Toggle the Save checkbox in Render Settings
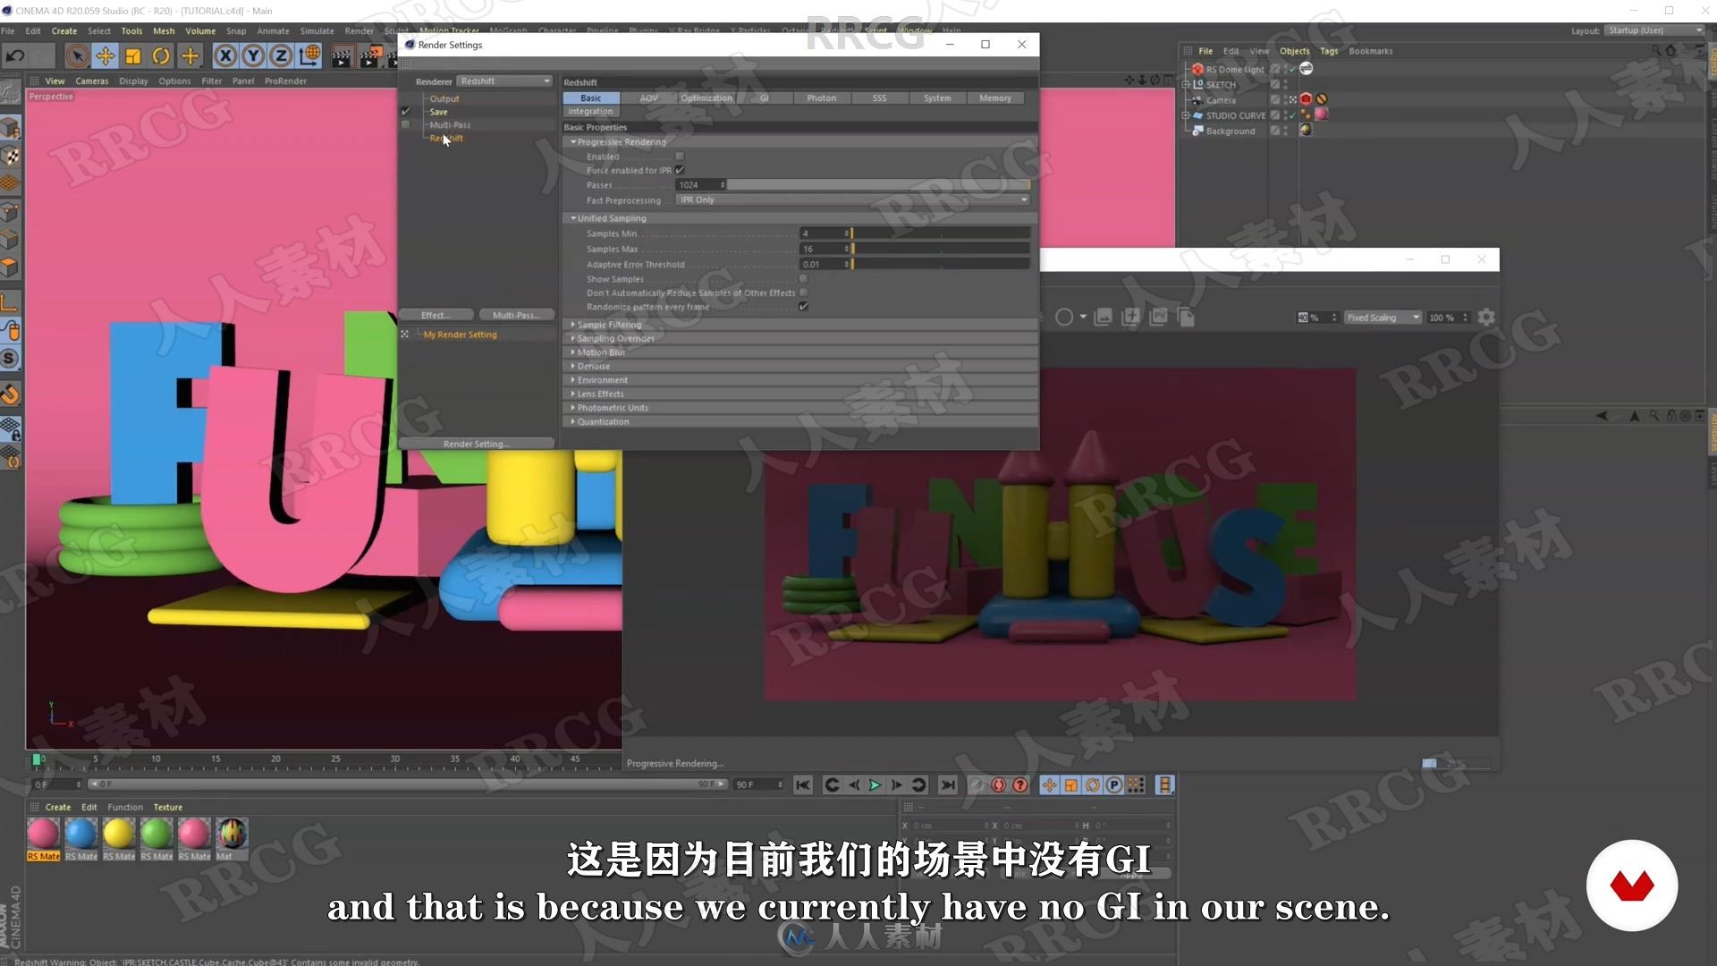This screenshot has width=1717, height=966. pyautogui.click(x=405, y=112)
